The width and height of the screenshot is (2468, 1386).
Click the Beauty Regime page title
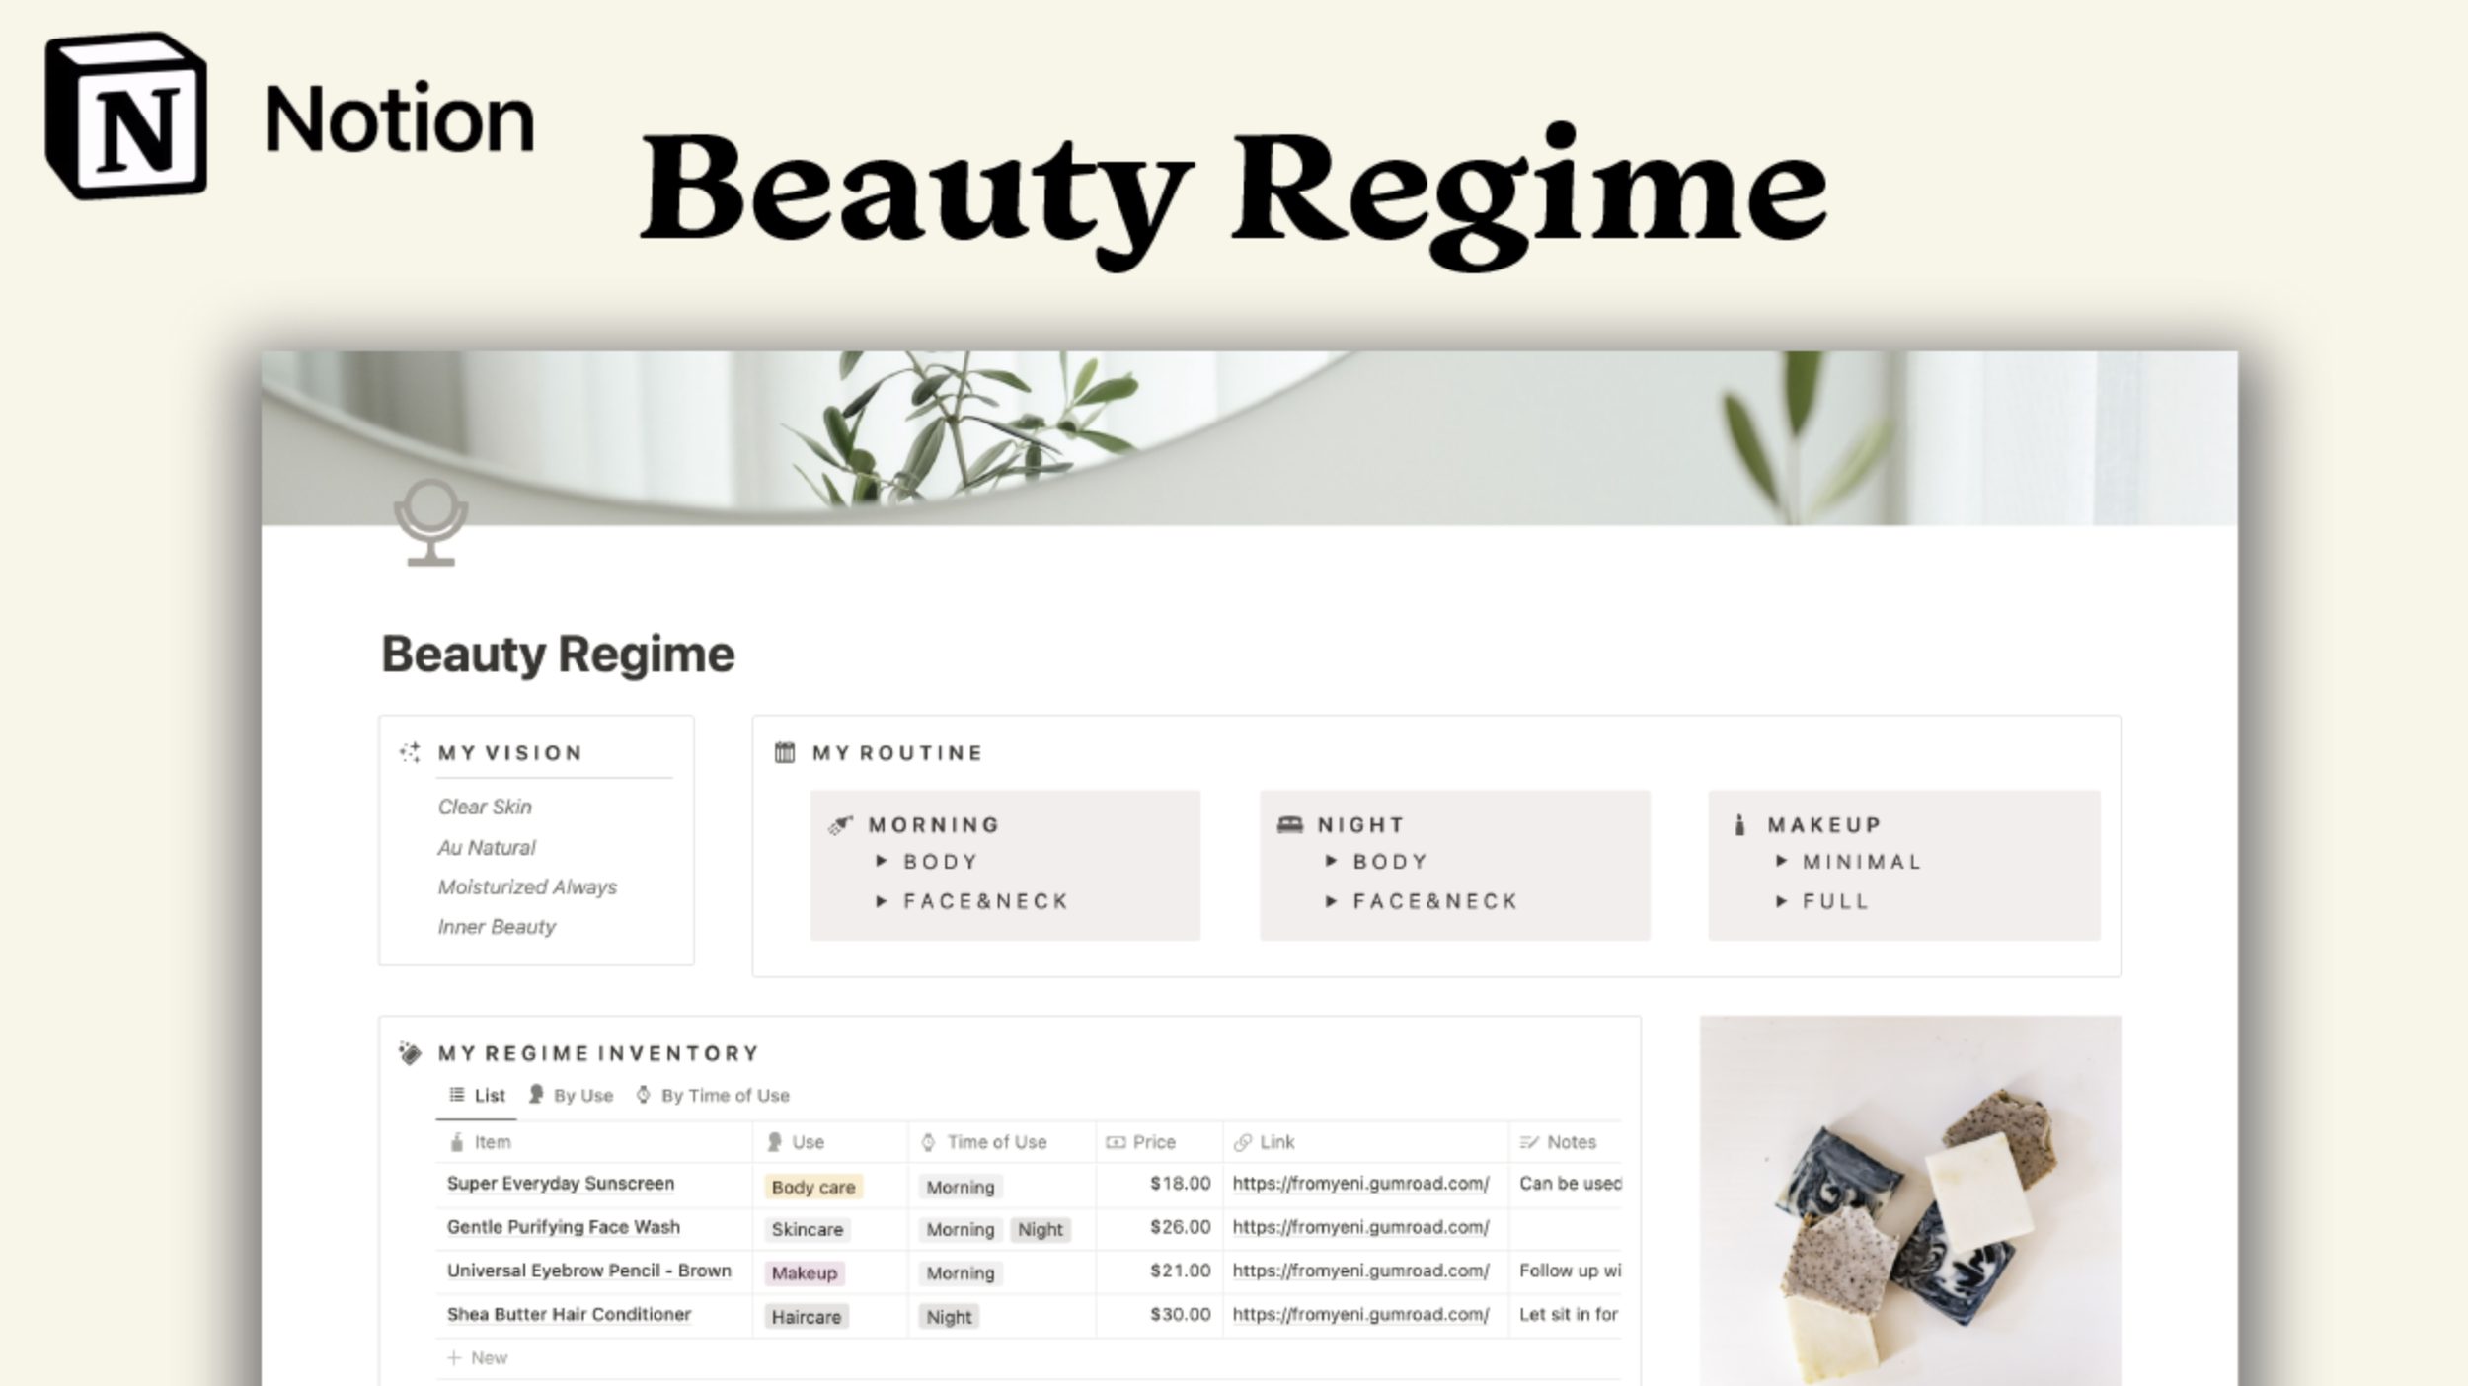pyautogui.click(x=558, y=654)
